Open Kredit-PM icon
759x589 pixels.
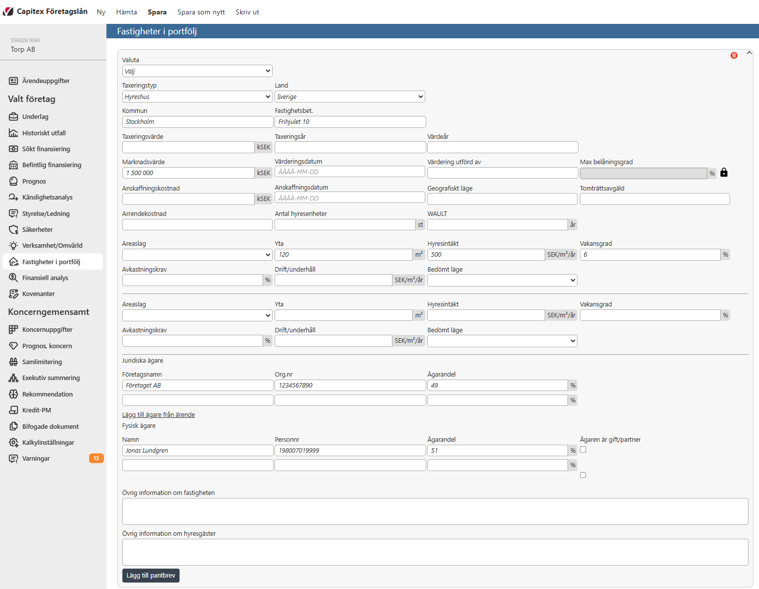click(x=13, y=410)
